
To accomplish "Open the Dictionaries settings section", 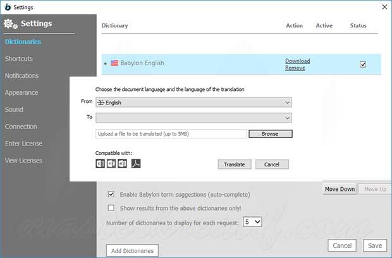I will 23,42.
